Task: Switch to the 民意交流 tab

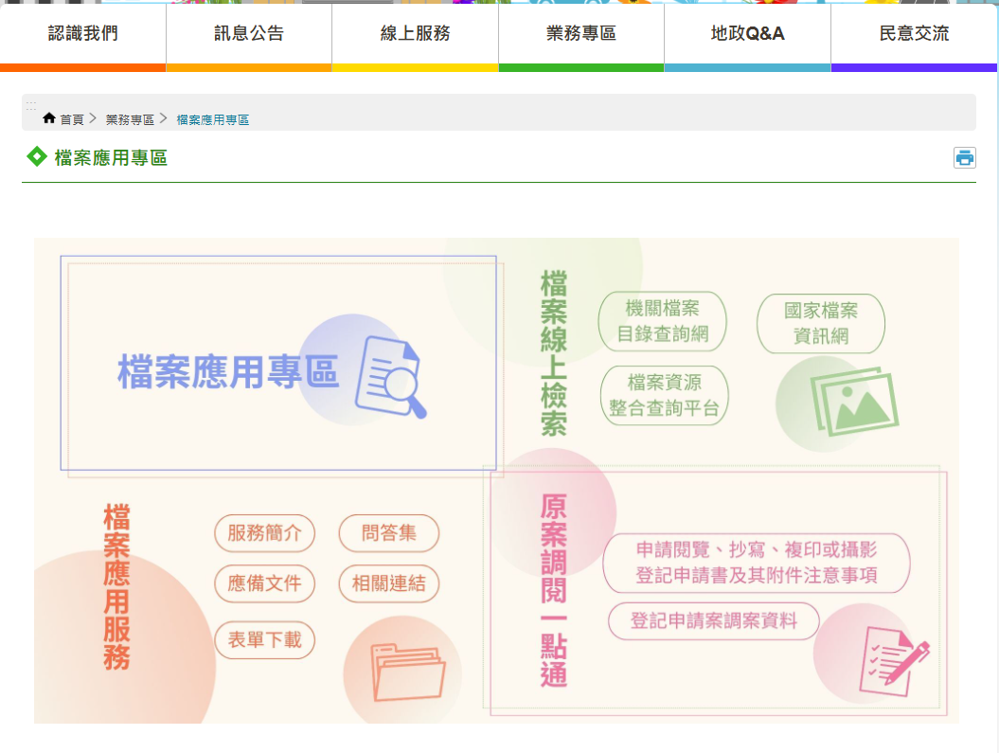Action: tap(914, 31)
